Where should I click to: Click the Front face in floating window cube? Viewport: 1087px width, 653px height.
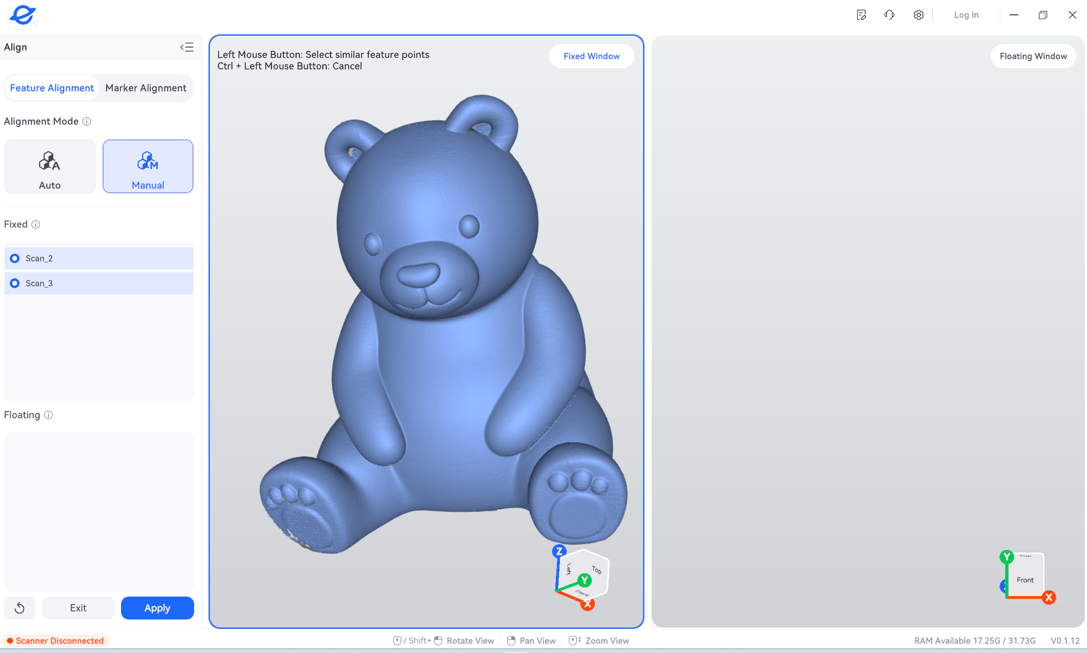[x=1025, y=580]
